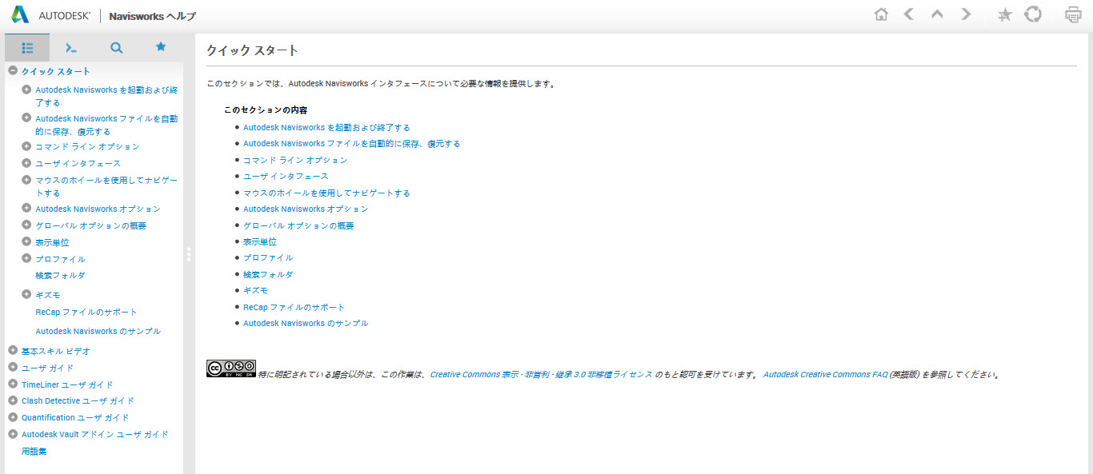The width and height of the screenshot is (1093, 474).
Task: Open content link Autodesk Navisworks オプション
Action: pyautogui.click(x=306, y=209)
